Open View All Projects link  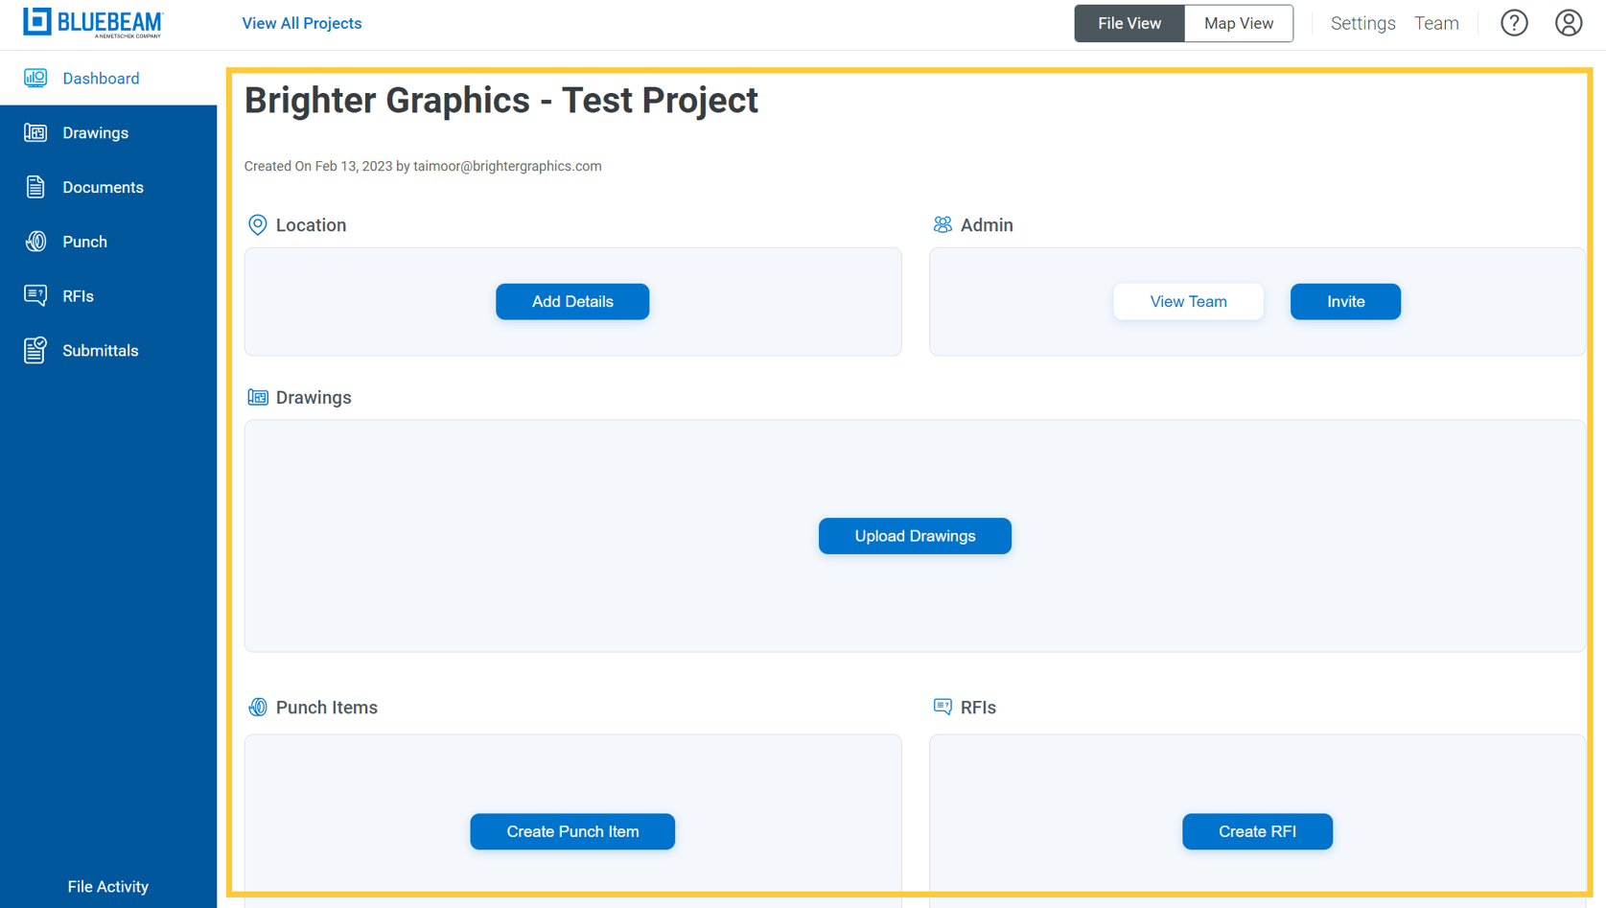(x=301, y=23)
